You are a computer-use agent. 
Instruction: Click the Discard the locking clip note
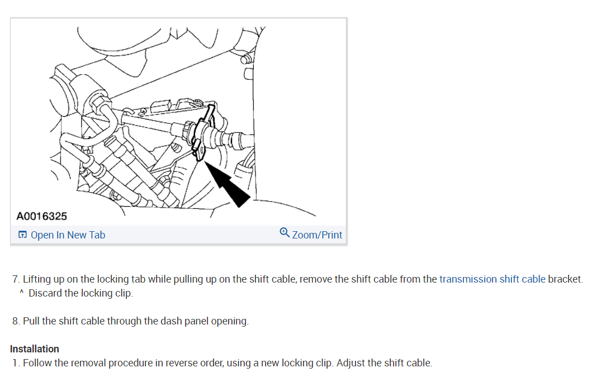pos(80,293)
